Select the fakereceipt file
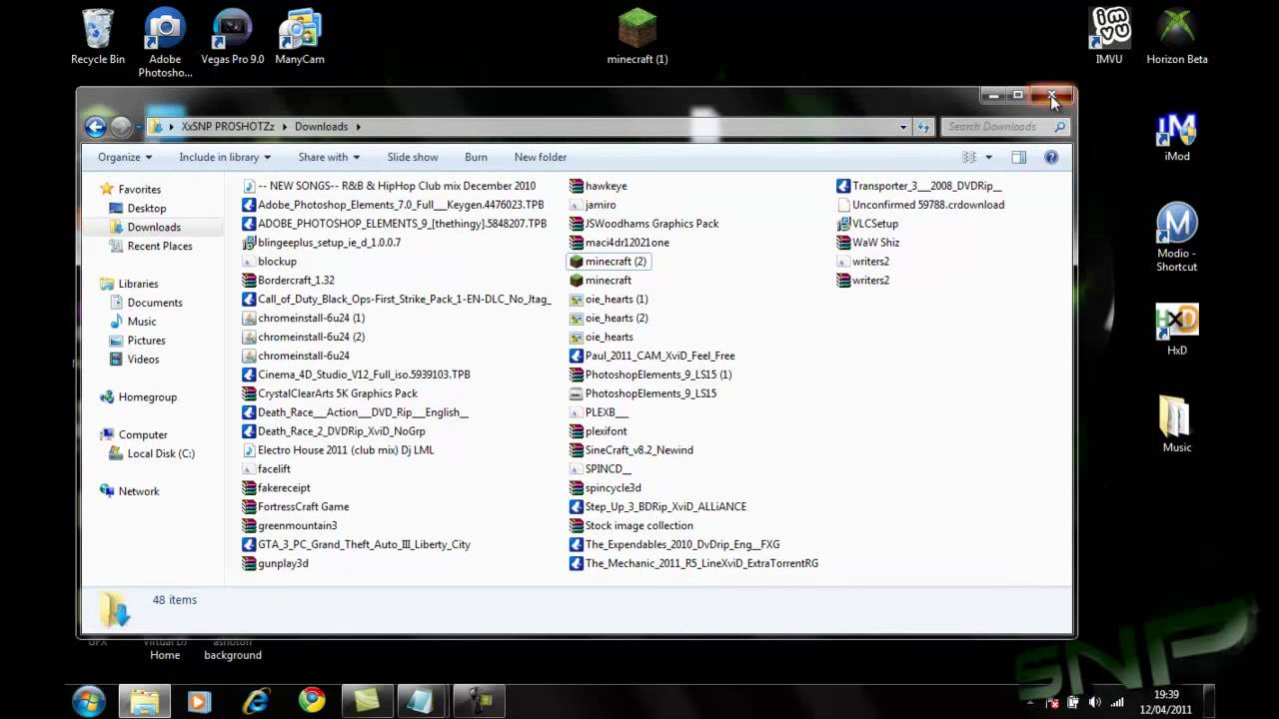This screenshot has width=1279, height=719. tap(276, 488)
